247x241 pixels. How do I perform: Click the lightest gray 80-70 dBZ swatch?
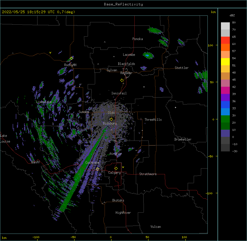coord(225,26)
